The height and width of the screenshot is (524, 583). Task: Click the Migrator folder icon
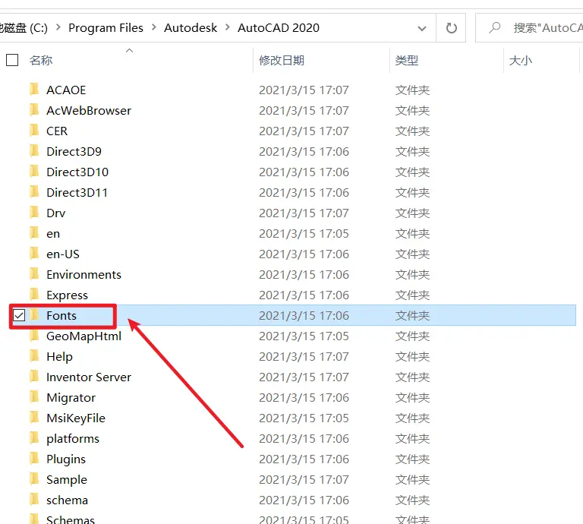(x=34, y=397)
